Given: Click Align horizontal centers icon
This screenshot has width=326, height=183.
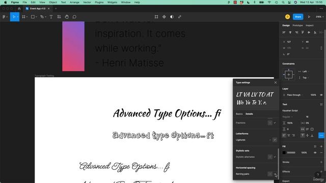Looking at the screenshot, I should [x=290, y=33].
